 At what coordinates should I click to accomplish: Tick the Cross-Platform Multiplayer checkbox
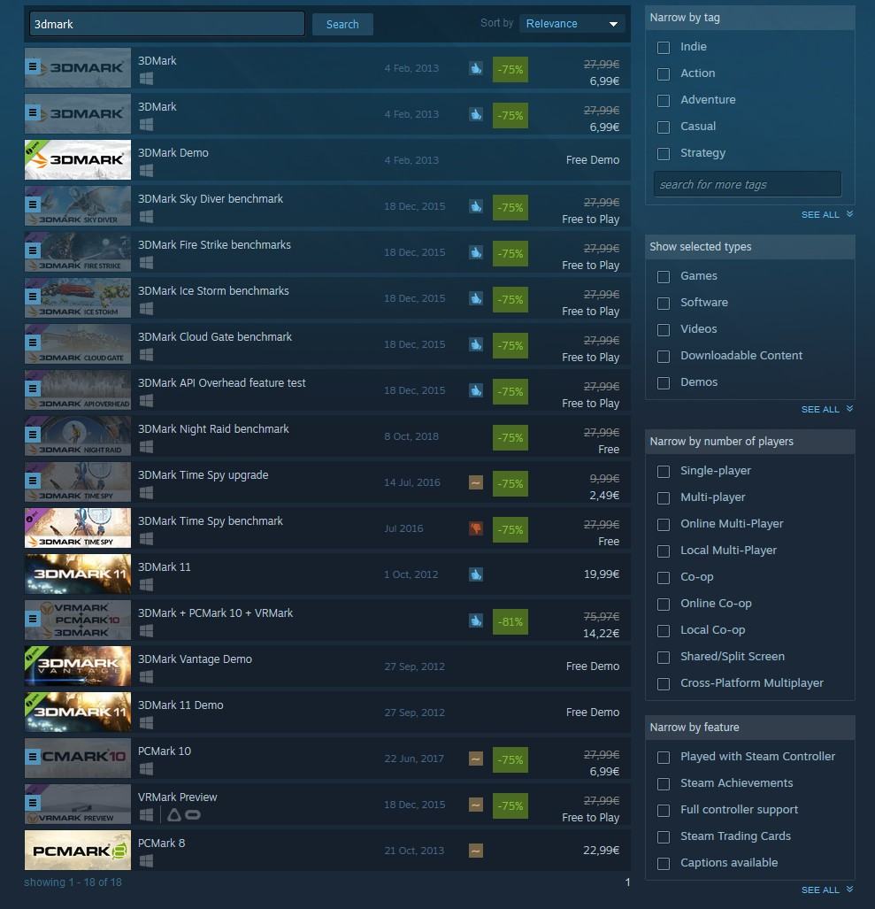(664, 684)
